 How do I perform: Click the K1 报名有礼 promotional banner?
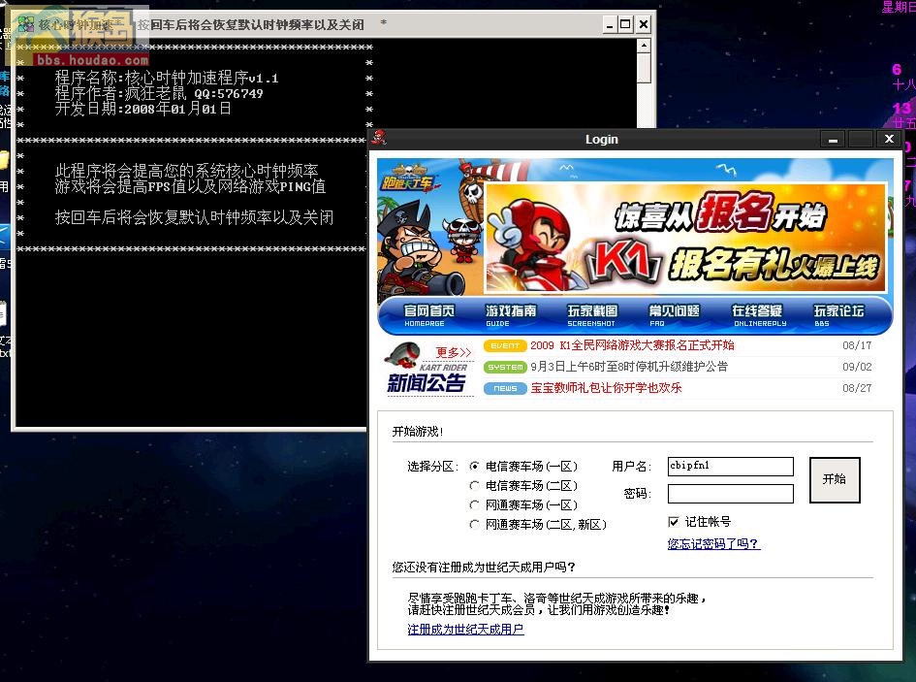[x=685, y=238]
